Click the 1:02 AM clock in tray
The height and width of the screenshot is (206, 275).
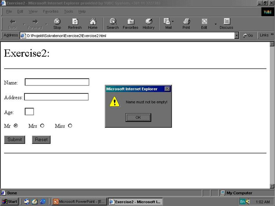point(263,202)
